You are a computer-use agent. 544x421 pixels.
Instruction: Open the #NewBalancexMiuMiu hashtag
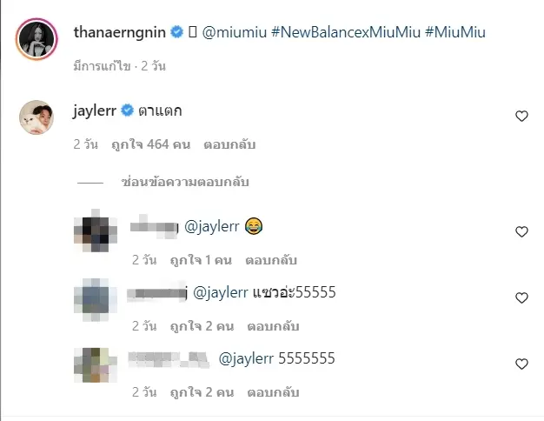346,32
